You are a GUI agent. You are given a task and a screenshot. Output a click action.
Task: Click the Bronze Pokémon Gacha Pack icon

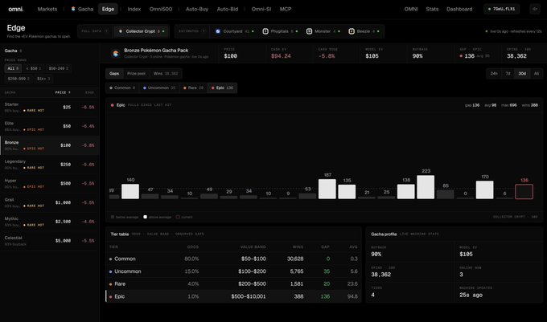click(x=115, y=53)
